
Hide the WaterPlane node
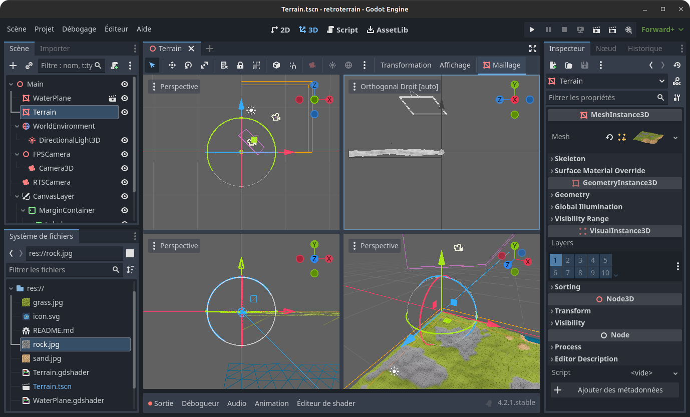(x=125, y=98)
